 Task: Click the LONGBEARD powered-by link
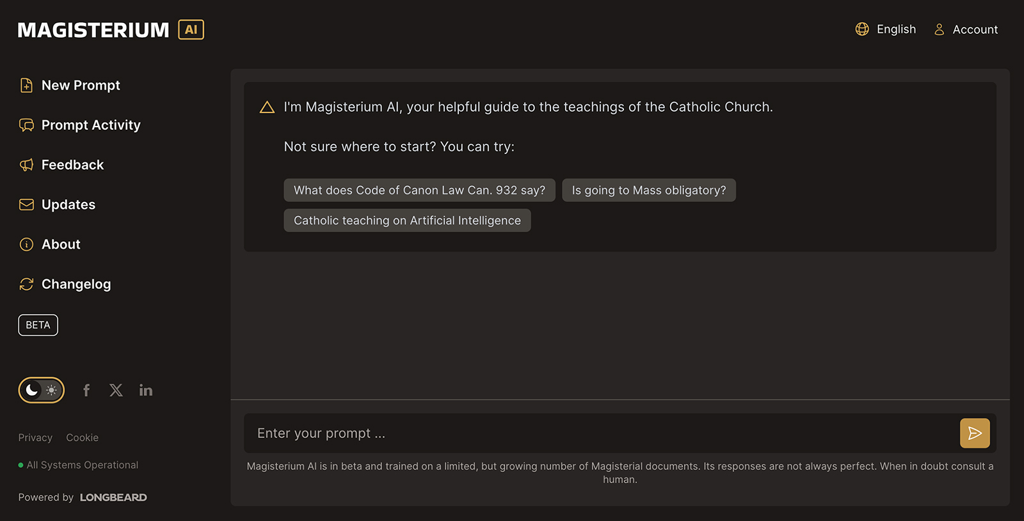point(113,497)
